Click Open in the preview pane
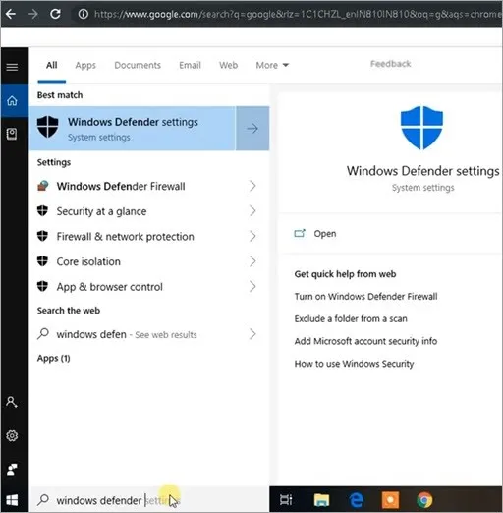The height and width of the screenshot is (513, 503). (325, 234)
